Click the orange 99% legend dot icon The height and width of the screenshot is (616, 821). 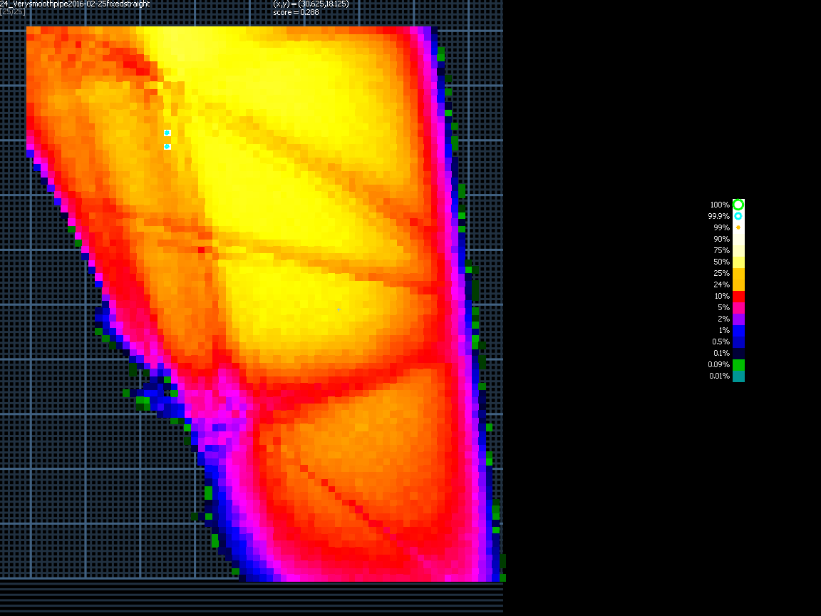click(x=738, y=227)
